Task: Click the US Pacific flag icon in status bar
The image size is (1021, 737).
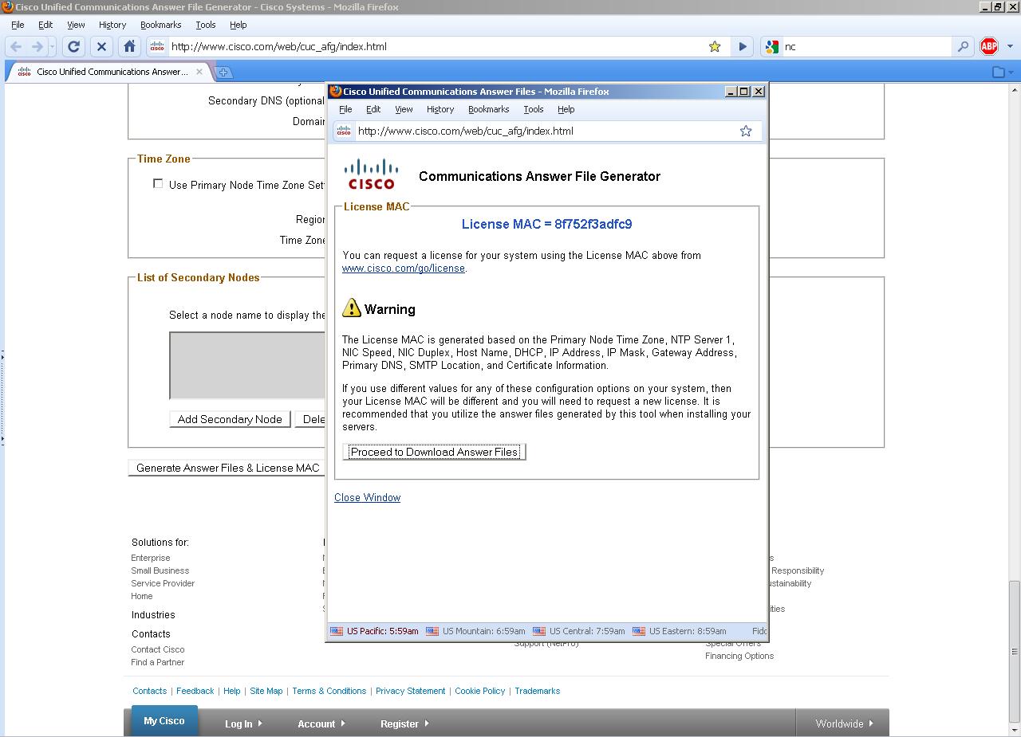Action: point(337,631)
